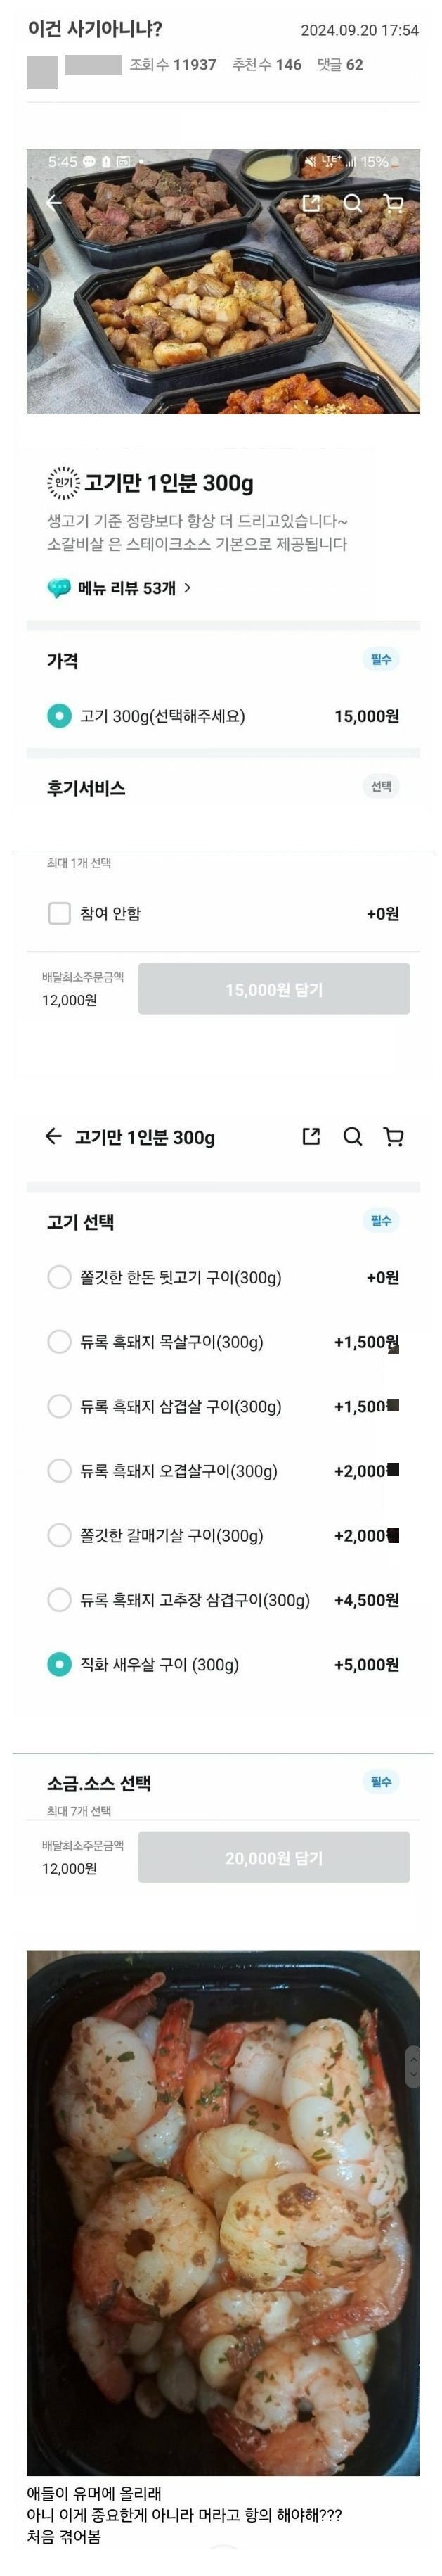Screen dimensions: 442x2576
Task: Select 듀록 흑돼지 고추장 삼겹구이 option
Action: 60,1600
